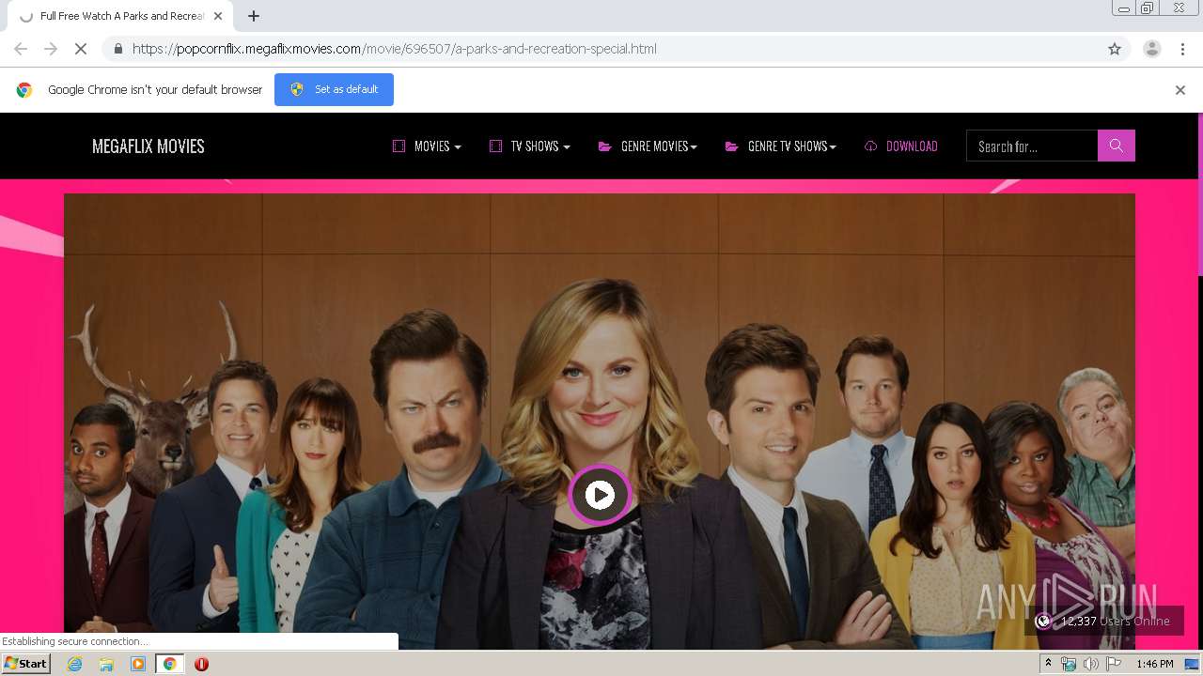The image size is (1203, 676).
Task: Open the Windows Start menu
Action: click(x=26, y=664)
